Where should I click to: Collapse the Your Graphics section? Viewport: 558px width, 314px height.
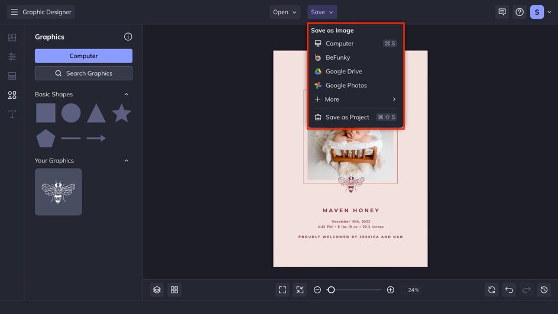pos(126,161)
